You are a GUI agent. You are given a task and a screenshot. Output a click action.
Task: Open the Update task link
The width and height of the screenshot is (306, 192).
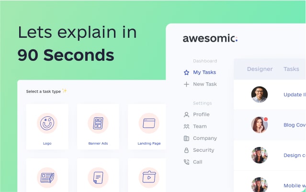click(x=295, y=95)
